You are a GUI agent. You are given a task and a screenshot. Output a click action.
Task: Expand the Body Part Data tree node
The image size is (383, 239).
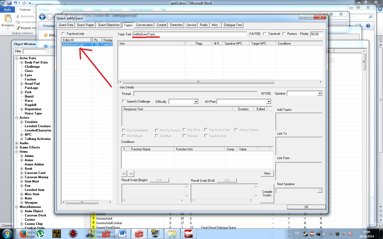22,62
